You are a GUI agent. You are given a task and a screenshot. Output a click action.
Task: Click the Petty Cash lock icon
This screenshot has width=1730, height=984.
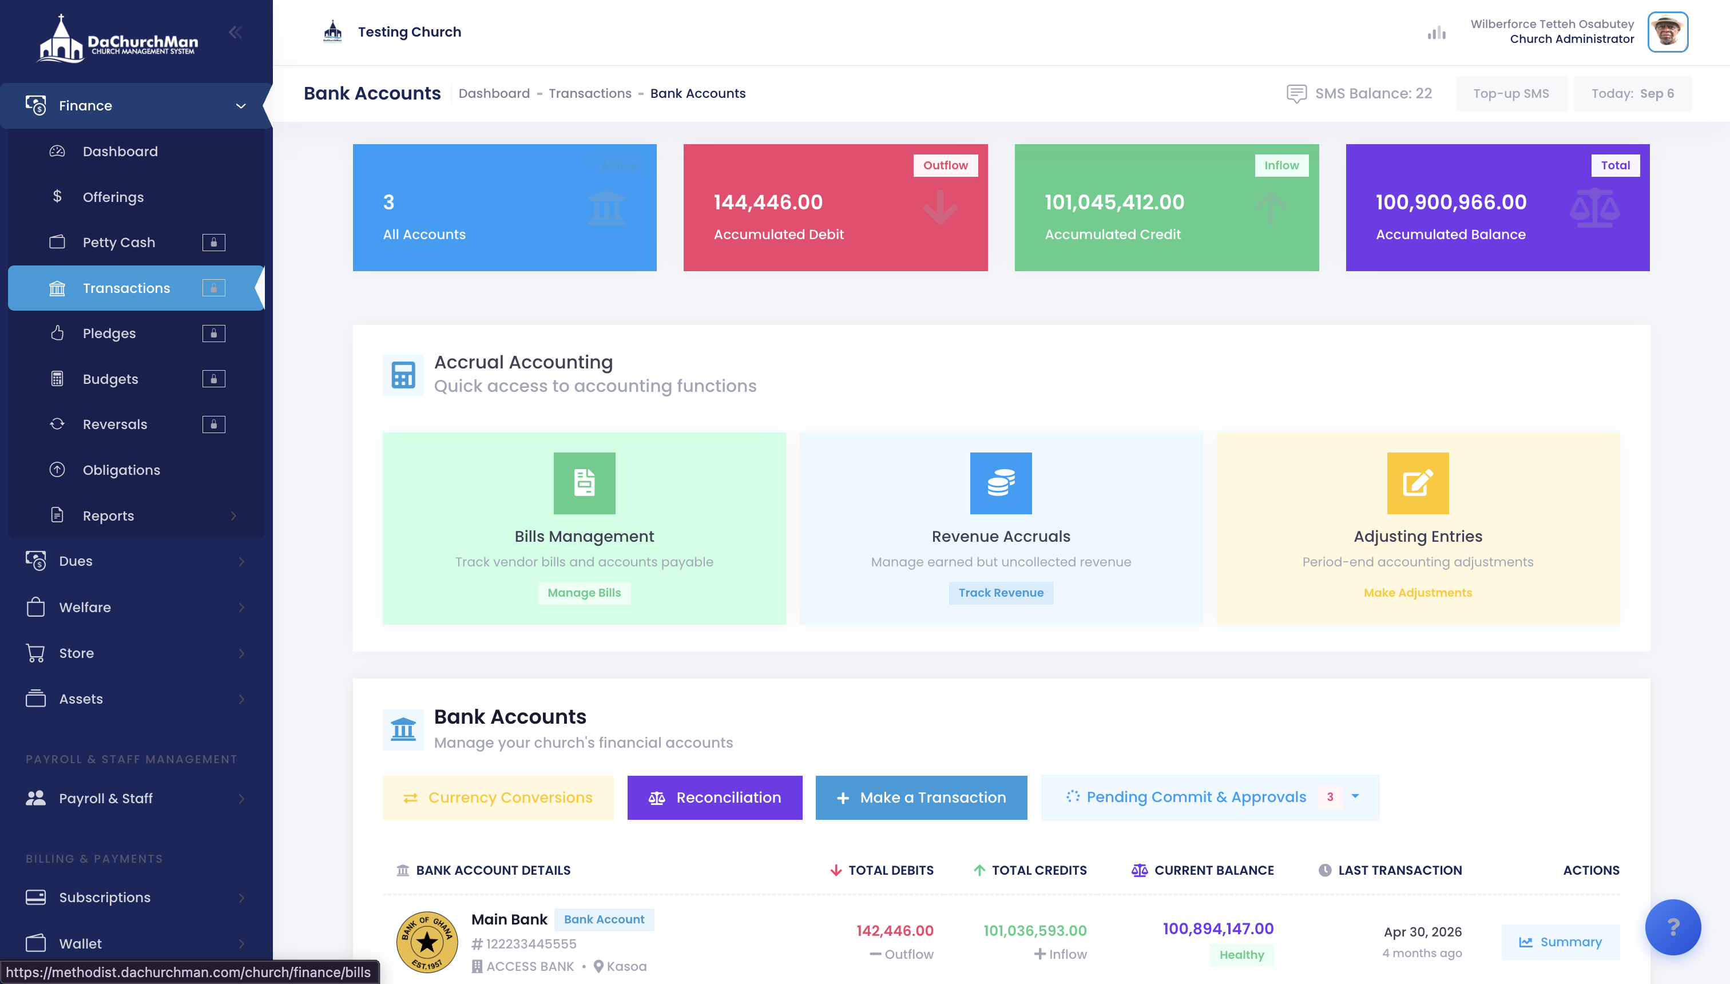click(213, 243)
